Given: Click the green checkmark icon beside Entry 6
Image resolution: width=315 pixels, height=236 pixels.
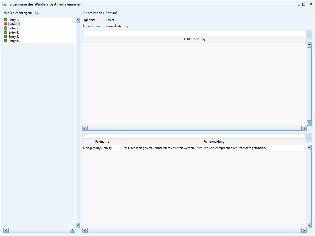Looking at the screenshot, I should (6, 41).
